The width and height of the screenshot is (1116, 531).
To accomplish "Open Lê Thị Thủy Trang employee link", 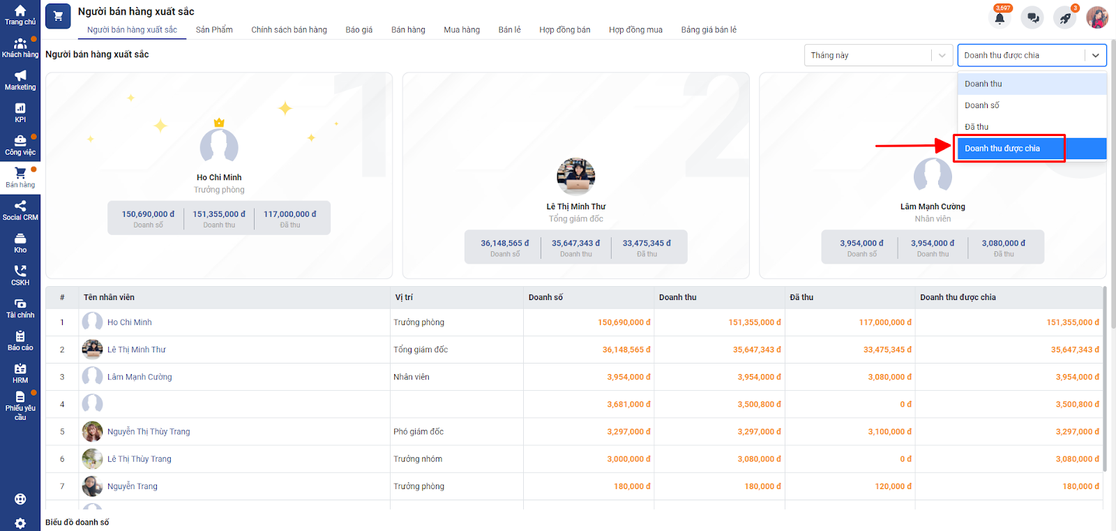I will coord(139,459).
